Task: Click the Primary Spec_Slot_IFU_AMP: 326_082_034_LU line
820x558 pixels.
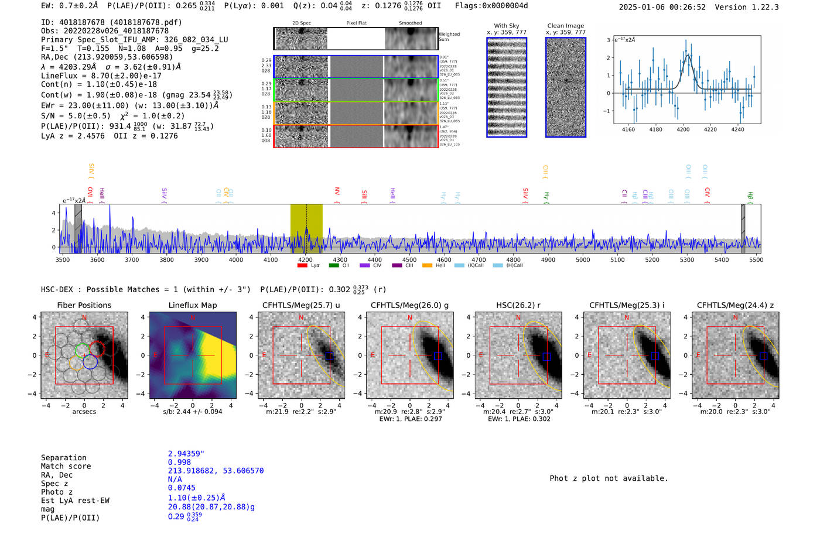Action: pos(135,40)
